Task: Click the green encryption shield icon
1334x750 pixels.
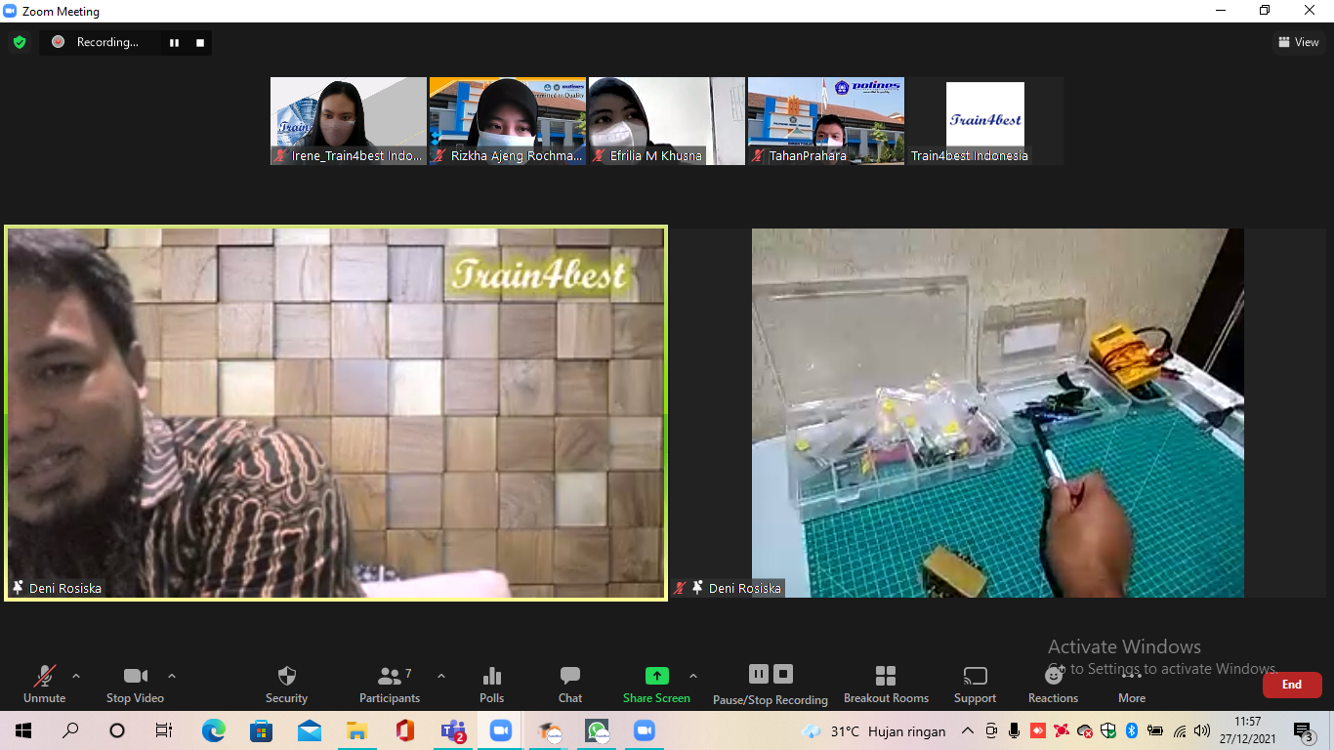Action: pos(20,42)
